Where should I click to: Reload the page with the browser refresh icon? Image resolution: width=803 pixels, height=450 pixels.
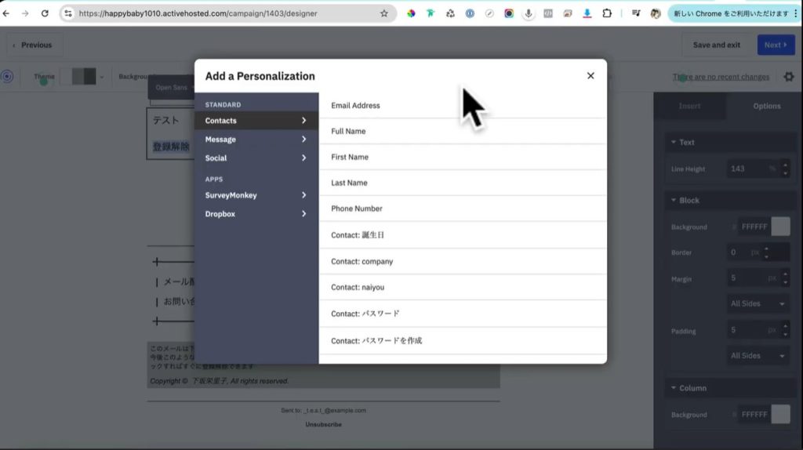pos(45,13)
